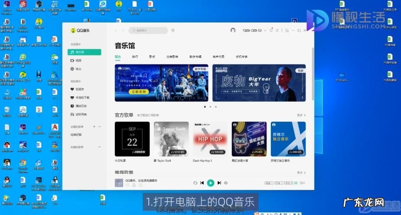Go back with the navigation back arrow
The width and height of the screenshot is (401, 215).
pyautogui.click(x=116, y=30)
